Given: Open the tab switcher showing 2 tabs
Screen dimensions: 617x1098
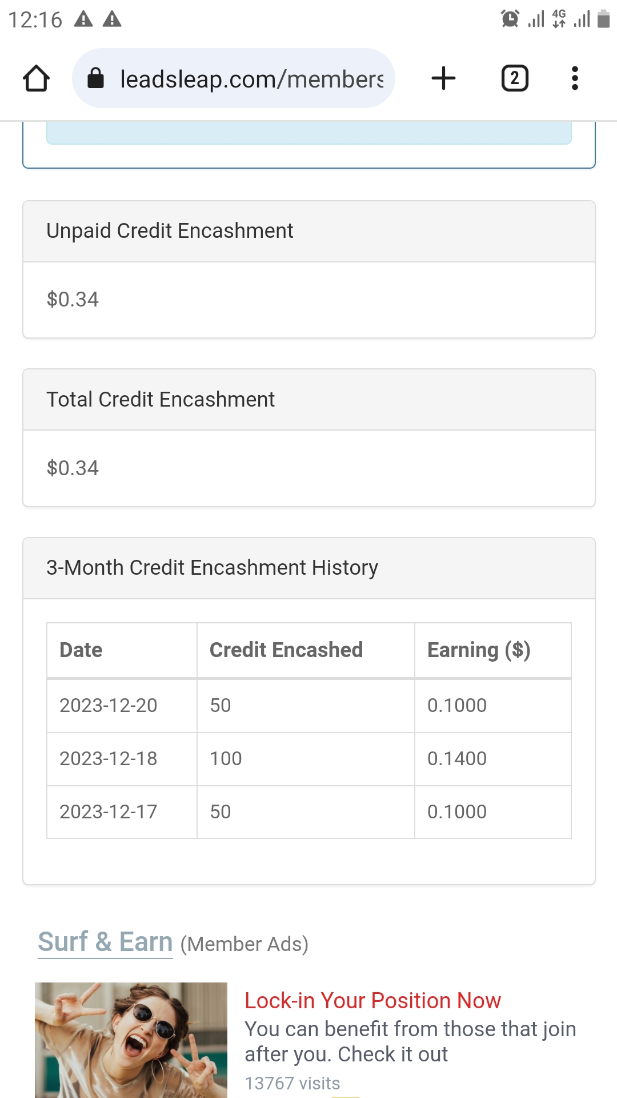Looking at the screenshot, I should (x=514, y=78).
